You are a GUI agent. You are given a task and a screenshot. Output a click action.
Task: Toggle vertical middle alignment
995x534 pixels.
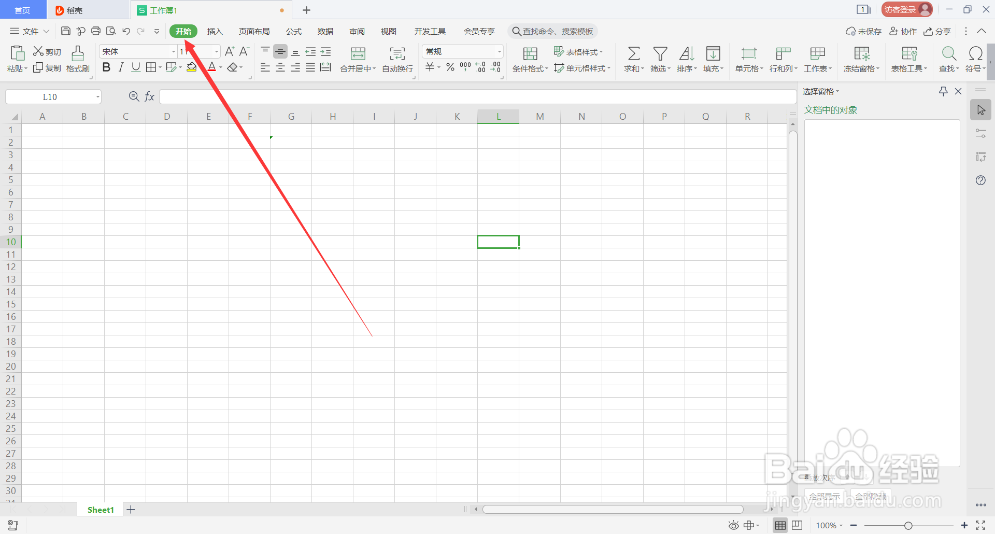click(280, 51)
